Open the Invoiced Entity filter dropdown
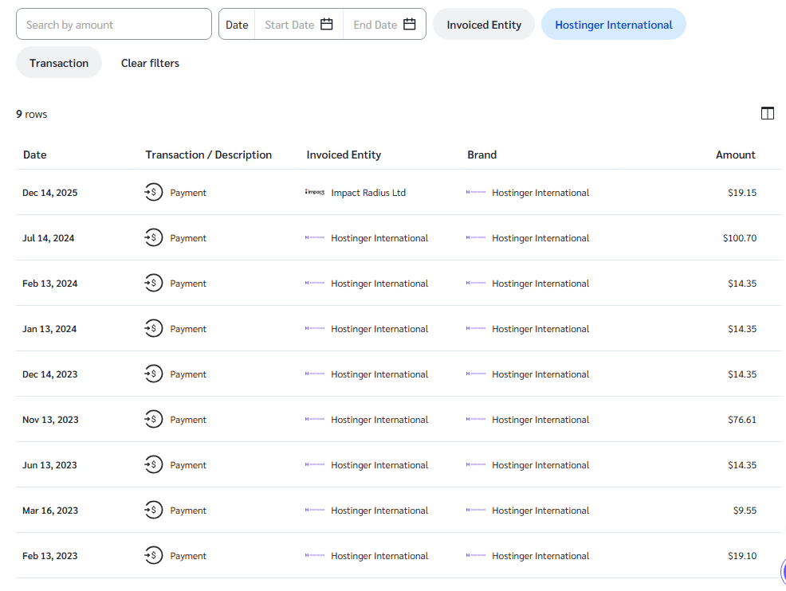The width and height of the screenshot is (786, 591). pos(484,25)
